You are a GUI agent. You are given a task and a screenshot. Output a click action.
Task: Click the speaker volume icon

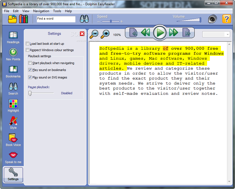[x=212, y=19]
